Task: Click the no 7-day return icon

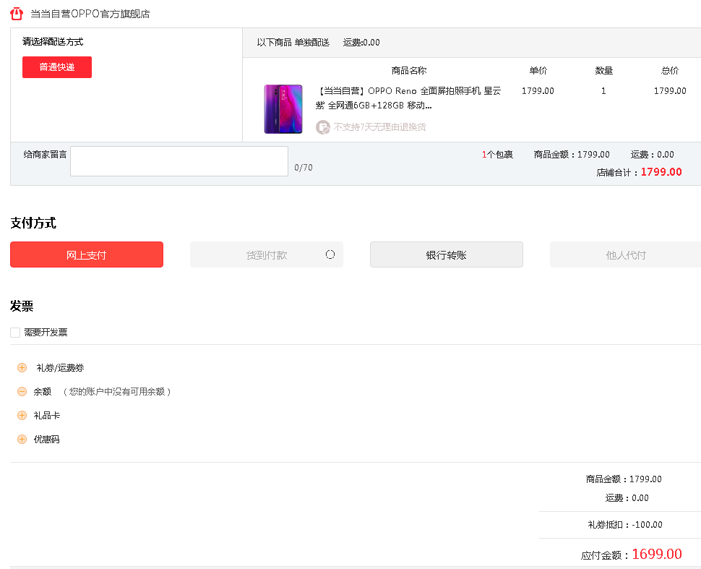Action: tap(323, 127)
